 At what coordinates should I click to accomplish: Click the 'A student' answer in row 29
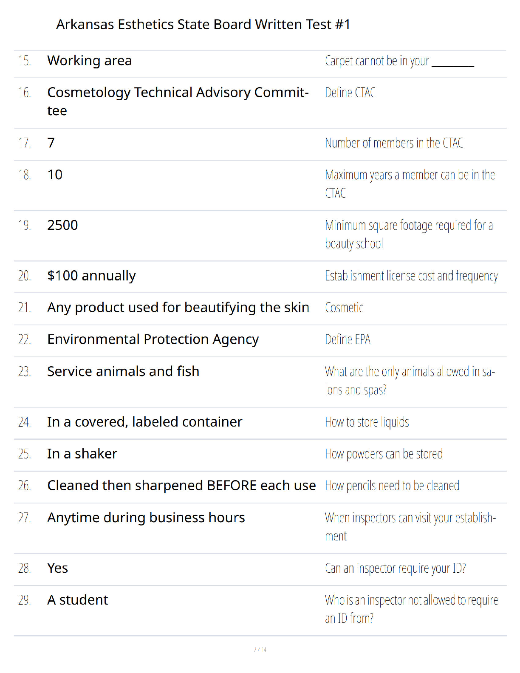78,600
